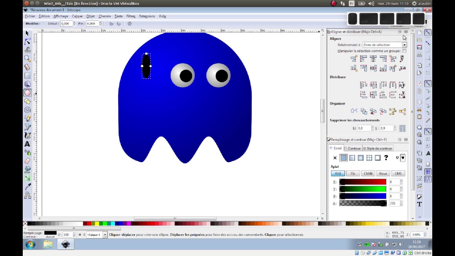Image resolution: width=455 pixels, height=256 pixels.
Task: Select linear gradient fill icon
Action: [352, 158]
